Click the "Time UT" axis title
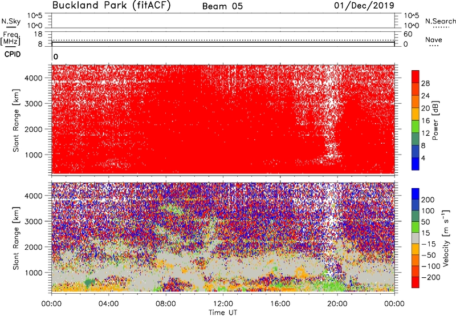 (223, 313)
